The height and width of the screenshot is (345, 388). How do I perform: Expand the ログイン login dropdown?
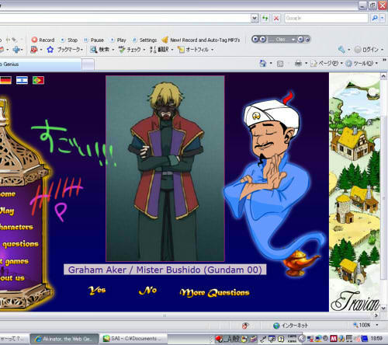(382, 50)
